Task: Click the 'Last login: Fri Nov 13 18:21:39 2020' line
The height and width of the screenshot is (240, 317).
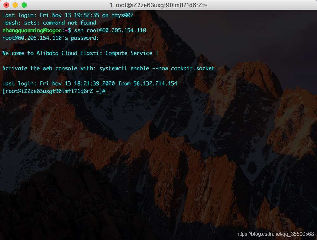Action: (x=90, y=83)
